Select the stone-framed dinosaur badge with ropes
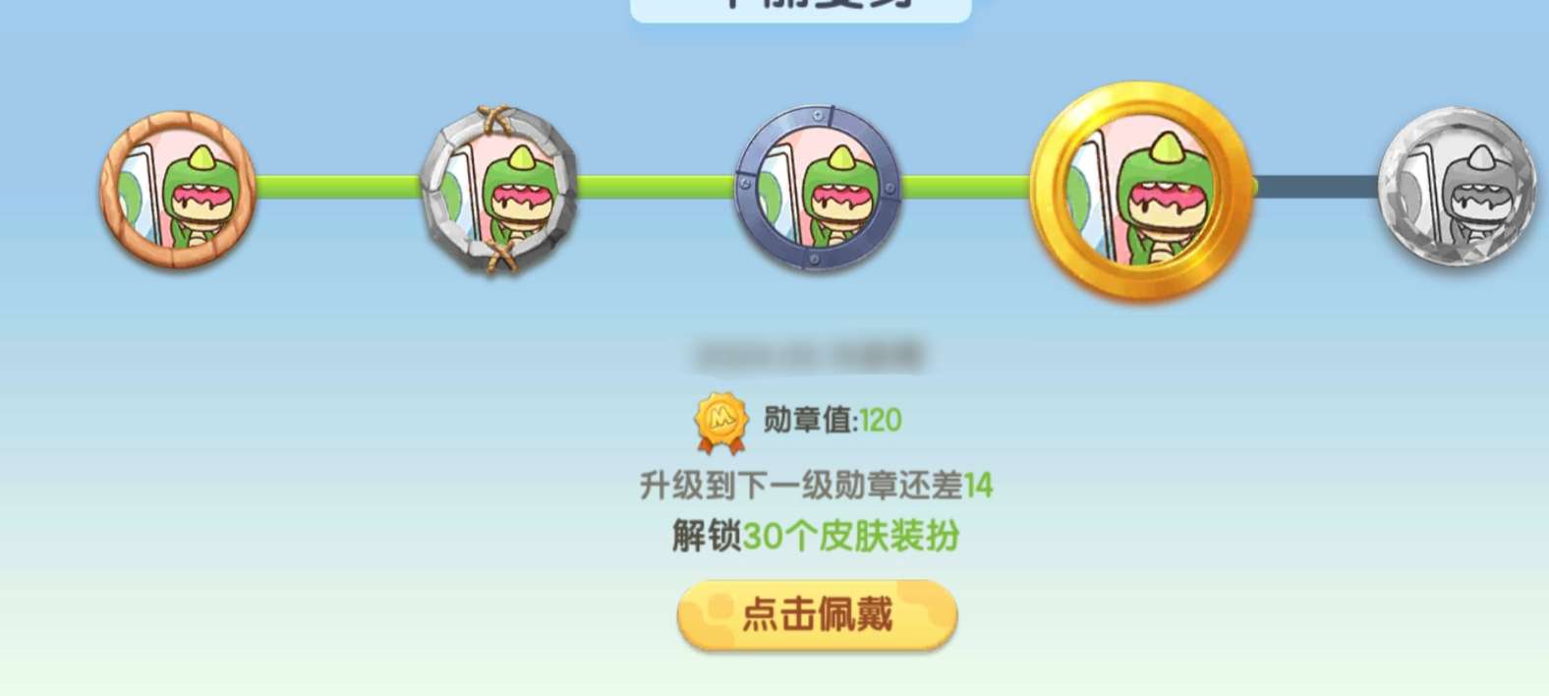 (499, 190)
